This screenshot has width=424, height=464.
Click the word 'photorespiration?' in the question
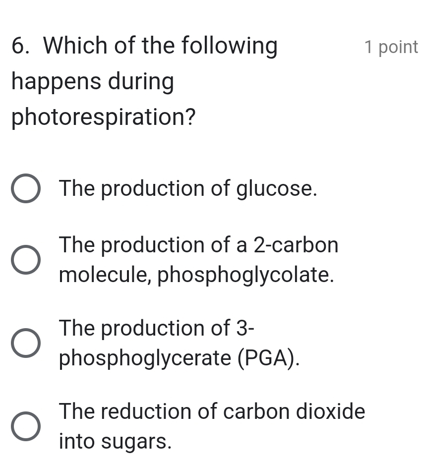point(104,117)
